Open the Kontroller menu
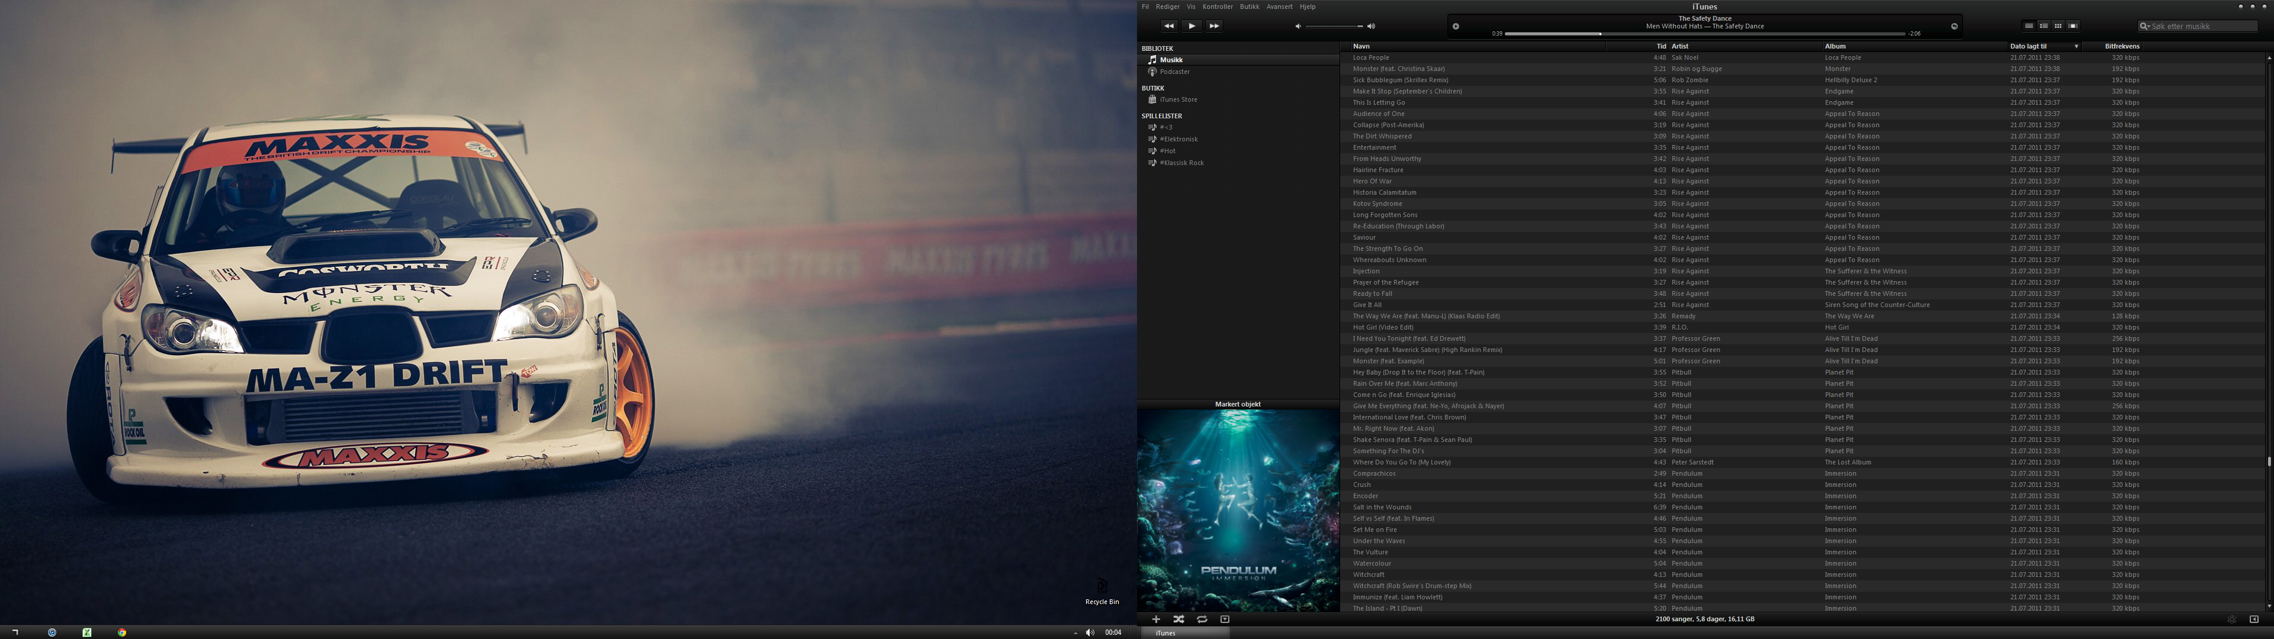2274x639 pixels. (x=1218, y=7)
